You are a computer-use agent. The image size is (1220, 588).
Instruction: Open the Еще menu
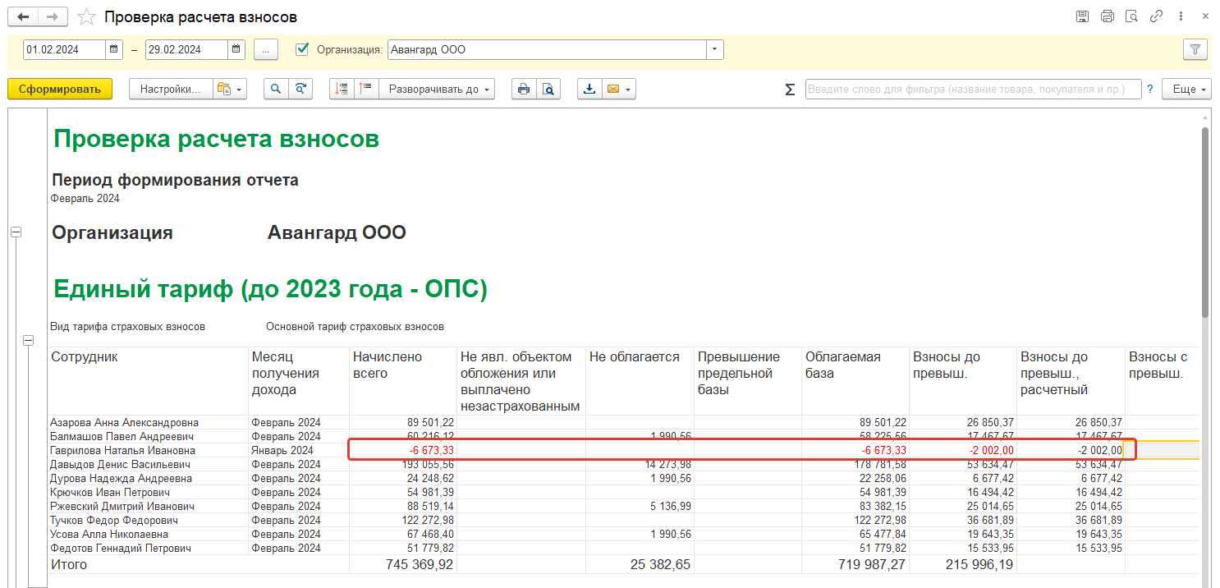1186,89
